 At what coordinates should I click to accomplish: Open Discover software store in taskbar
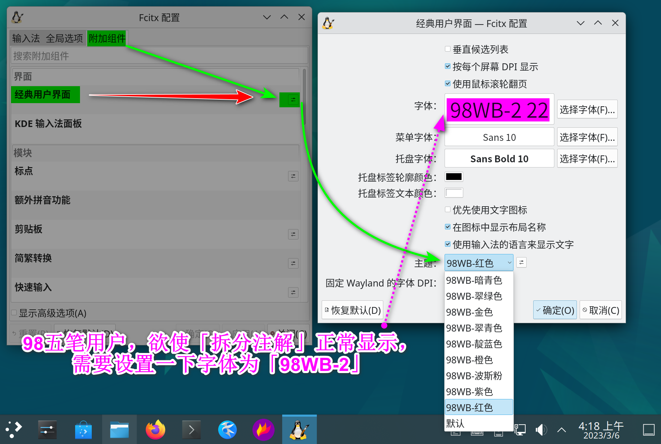(x=83, y=429)
